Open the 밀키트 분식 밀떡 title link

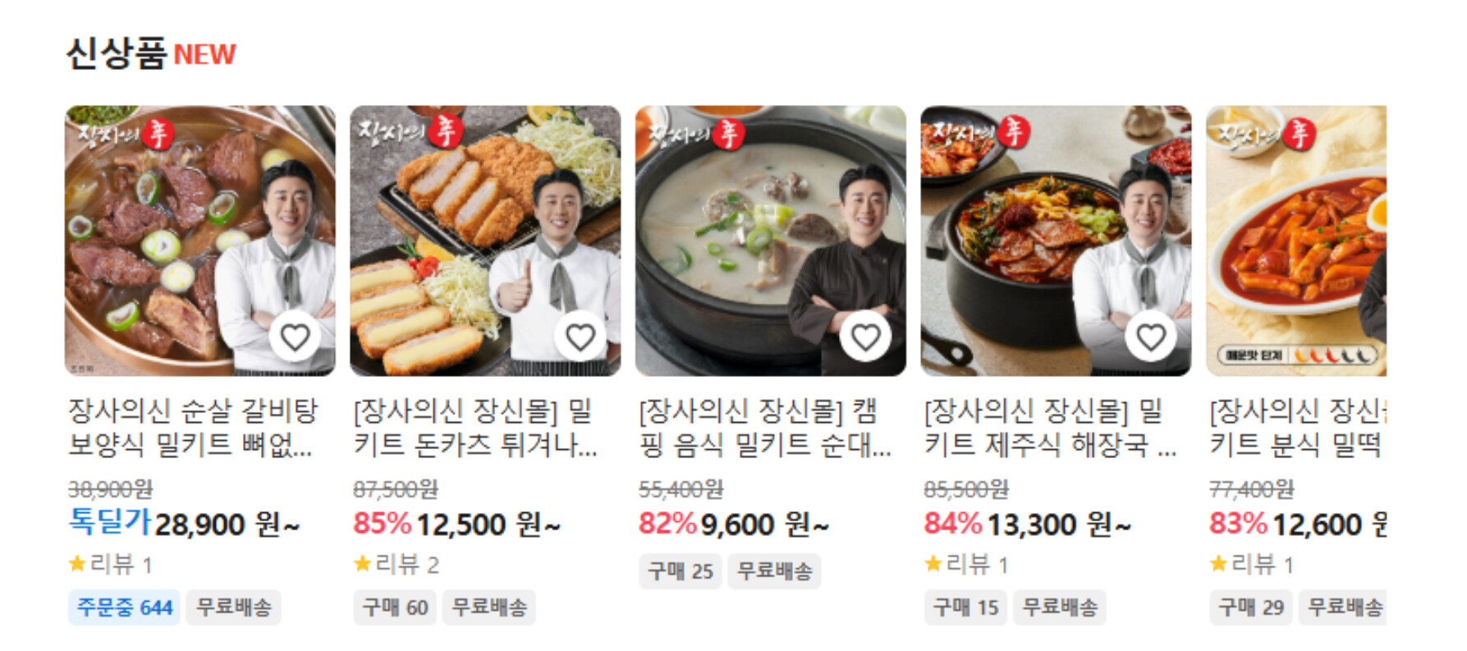[1298, 428]
